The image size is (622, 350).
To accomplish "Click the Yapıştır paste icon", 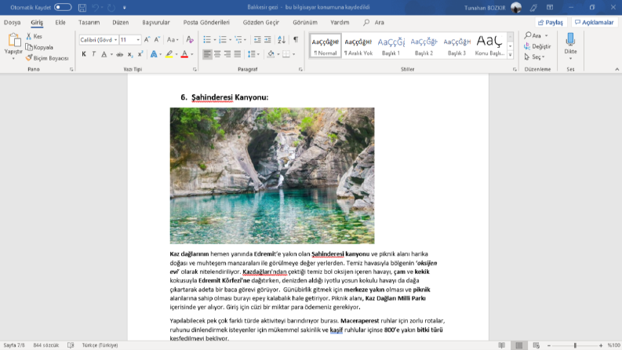I will click(14, 40).
